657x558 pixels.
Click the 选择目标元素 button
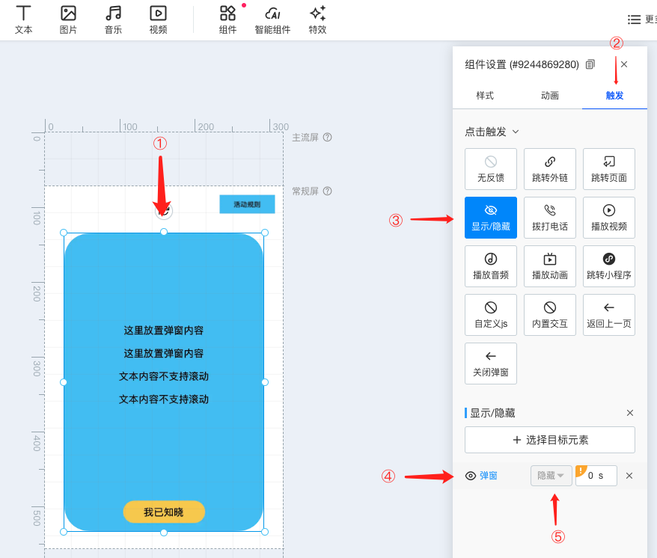pyautogui.click(x=549, y=440)
